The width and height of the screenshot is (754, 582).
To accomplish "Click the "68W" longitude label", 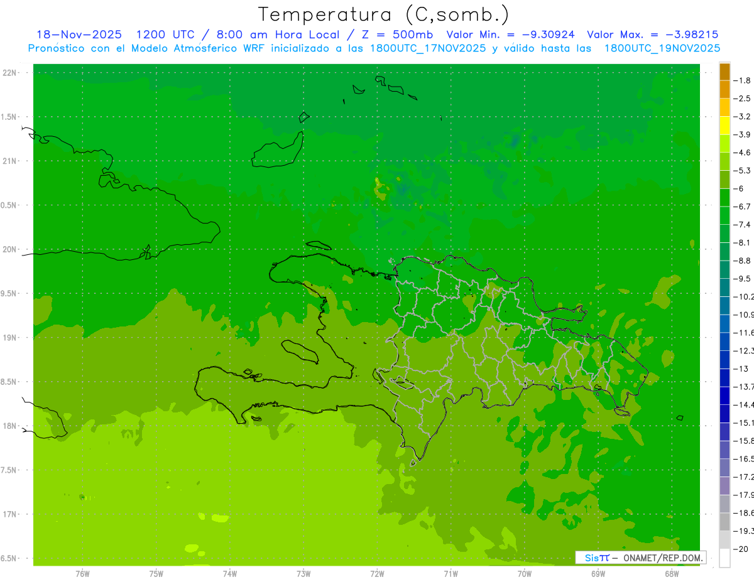I will pyautogui.click(x=672, y=574).
